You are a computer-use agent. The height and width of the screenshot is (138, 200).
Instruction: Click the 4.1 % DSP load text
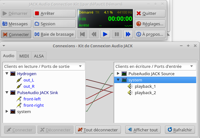pos(108,12)
